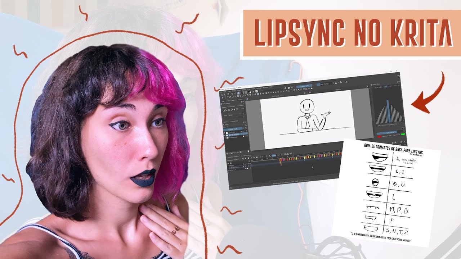Click the playback Speed percentage field
Screen dimensions: 461x259
point(278,155)
